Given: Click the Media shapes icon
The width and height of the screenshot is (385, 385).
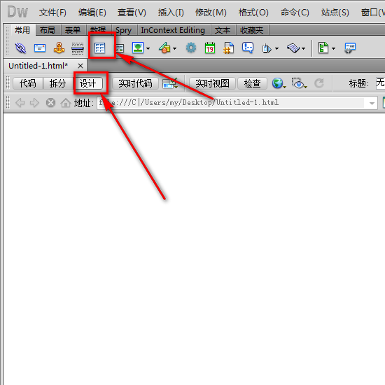Looking at the screenshot, I should tap(164, 48).
